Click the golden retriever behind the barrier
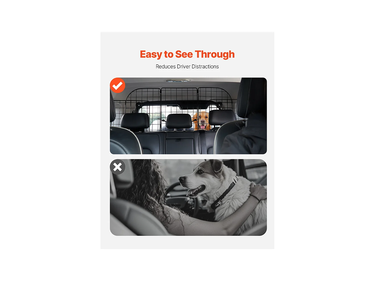The width and height of the screenshot is (375, 281). (x=201, y=121)
